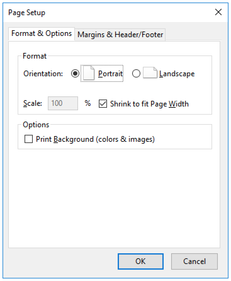Confirm settings with the OK button
This screenshot has height=281, width=231.
(x=140, y=261)
